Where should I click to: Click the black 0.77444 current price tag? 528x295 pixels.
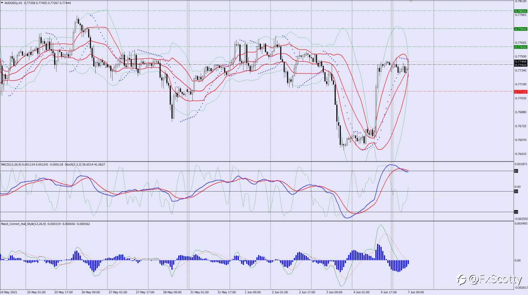(x=521, y=61)
